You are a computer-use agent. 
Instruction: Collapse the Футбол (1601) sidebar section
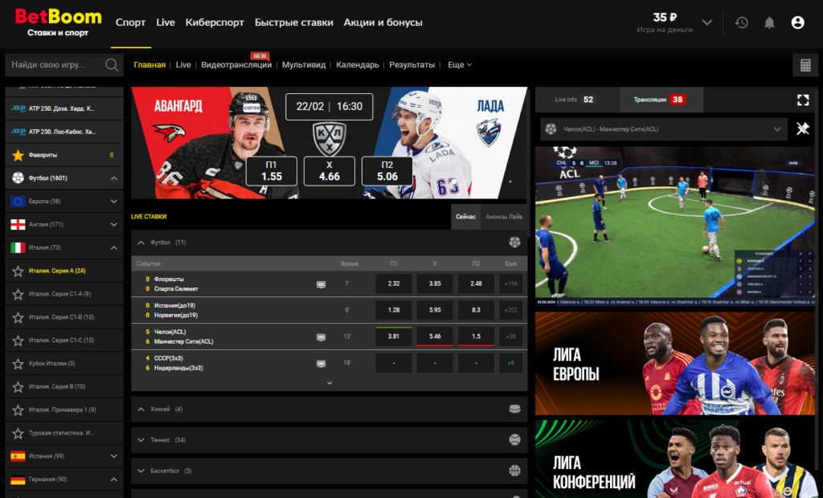pos(114,178)
